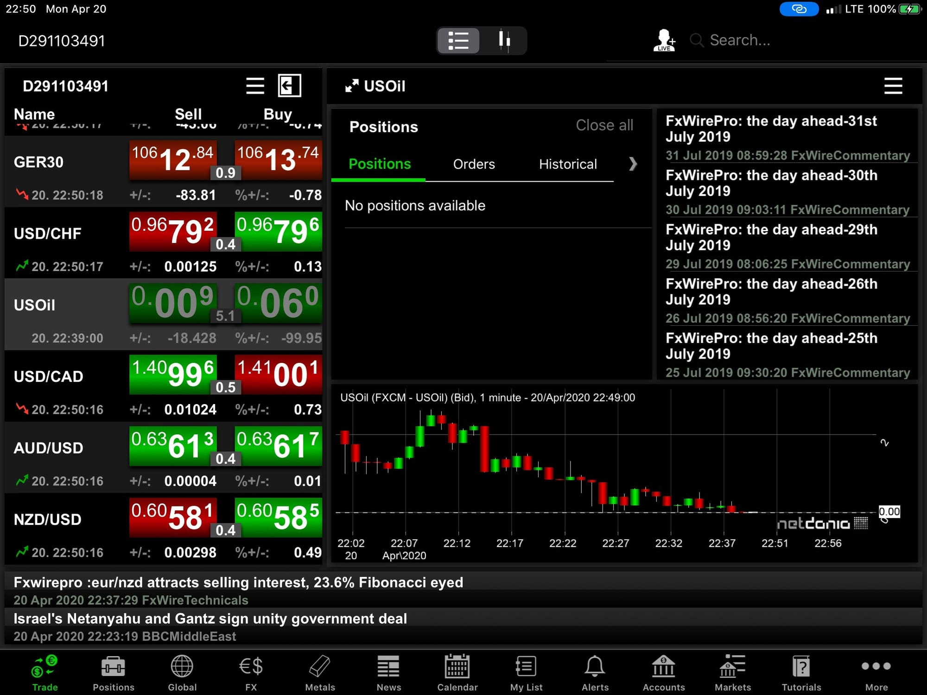This screenshot has width=927, height=695.
Task: Switch to candlestick chart view toggle
Action: point(504,40)
